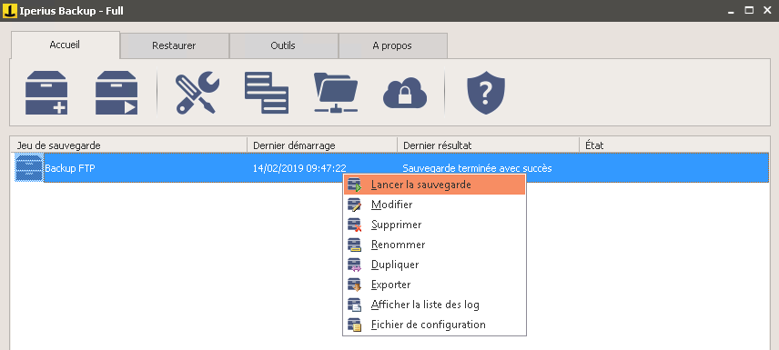
Task: Click the icon beside Lancer la sauvegarde
Action: [355, 185]
